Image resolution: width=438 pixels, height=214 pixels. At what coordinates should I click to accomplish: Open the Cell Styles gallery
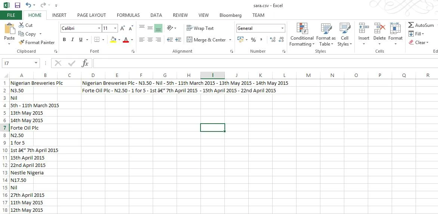(345, 34)
